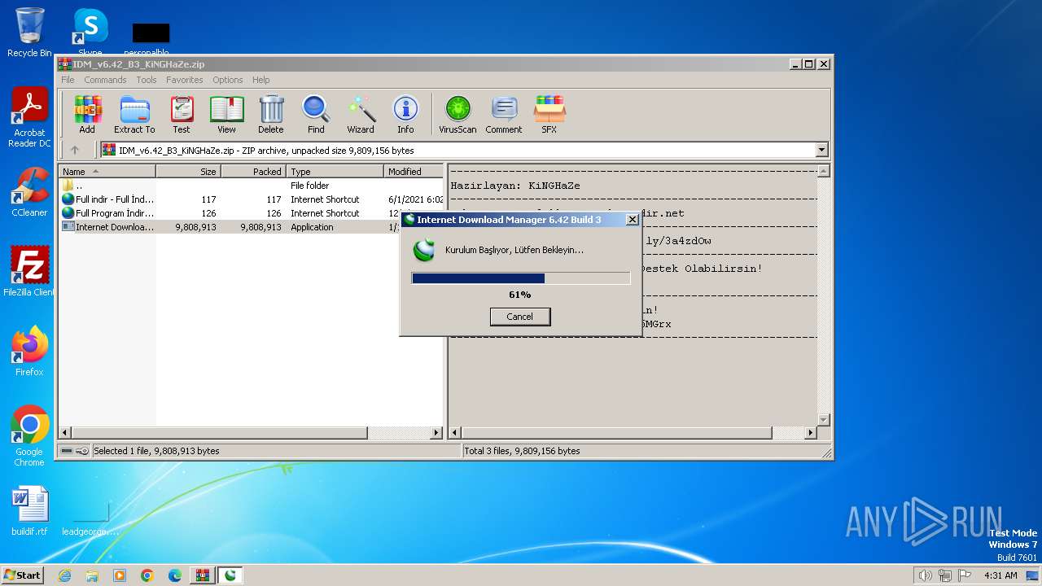
Task: Open the Start menu
Action: coord(22,575)
